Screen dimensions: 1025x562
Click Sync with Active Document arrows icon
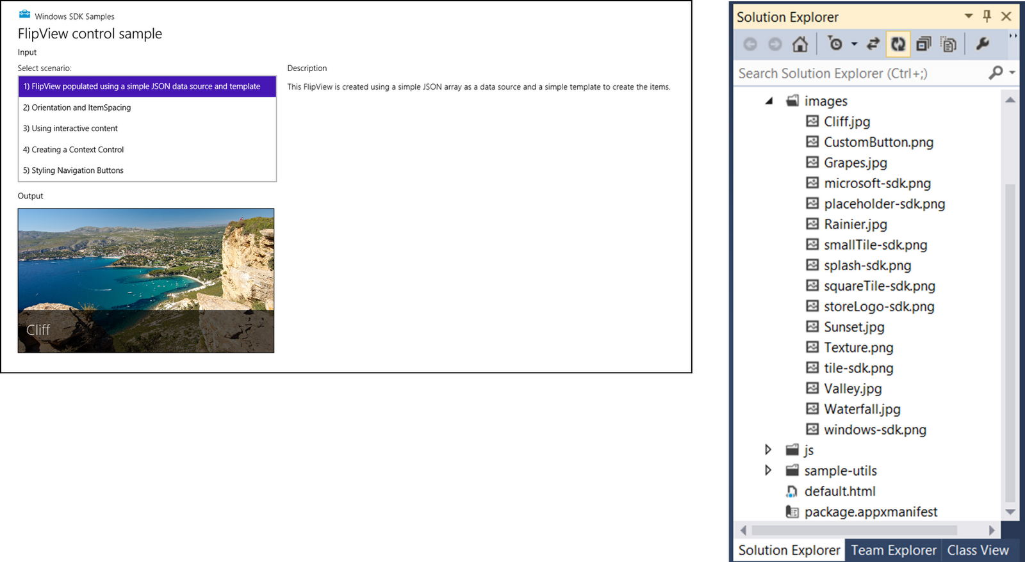873,44
